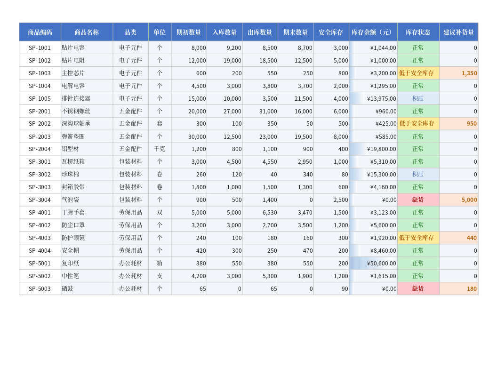Select the 库存状态 header cell
This screenshot has height=384, width=497.
tap(418, 32)
